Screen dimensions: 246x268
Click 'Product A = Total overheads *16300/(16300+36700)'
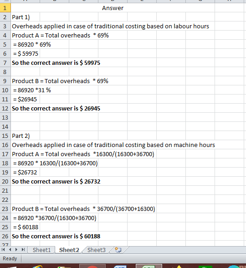pos(83,154)
